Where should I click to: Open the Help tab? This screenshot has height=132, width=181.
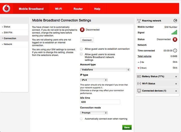pyautogui.click(x=97, y=9)
